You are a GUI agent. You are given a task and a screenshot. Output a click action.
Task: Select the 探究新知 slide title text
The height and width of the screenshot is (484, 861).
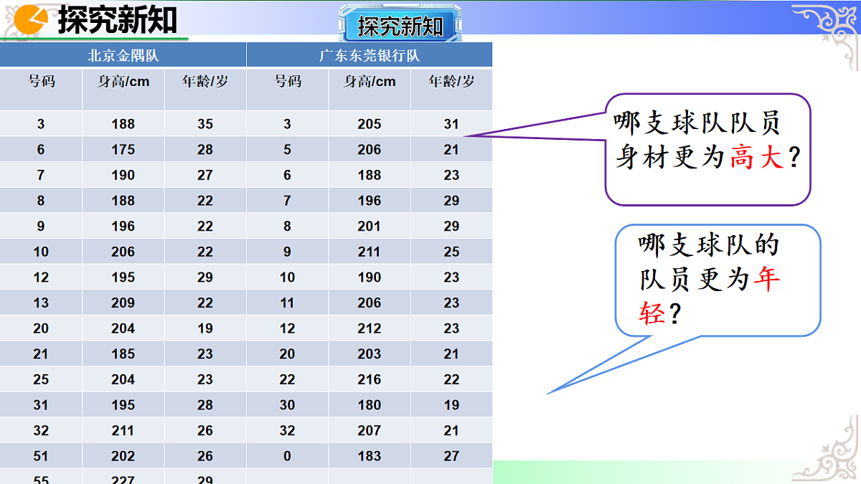click(117, 19)
